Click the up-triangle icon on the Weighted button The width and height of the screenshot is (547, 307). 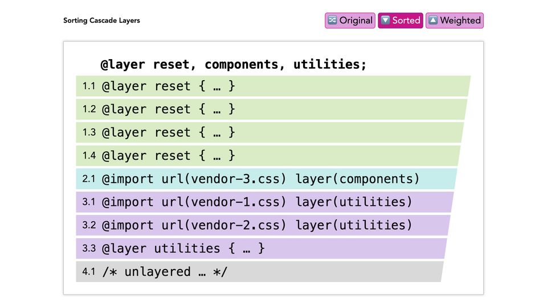pyautogui.click(x=433, y=20)
